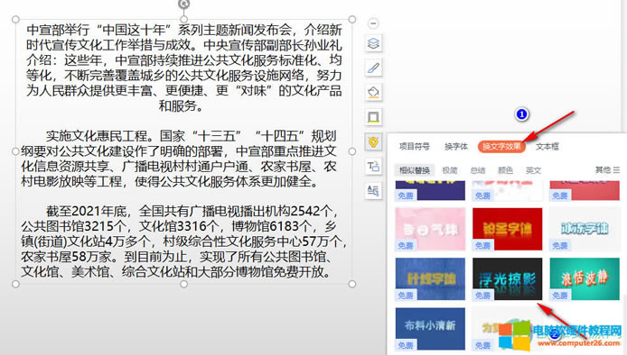The height and width of the screenshot is (355, 627).
Task: Select the 总结 filter
Action: pyautogui.click(x=477, y=170)
